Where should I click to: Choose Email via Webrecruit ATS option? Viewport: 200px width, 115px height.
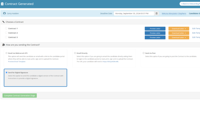[x=7, y=53]
